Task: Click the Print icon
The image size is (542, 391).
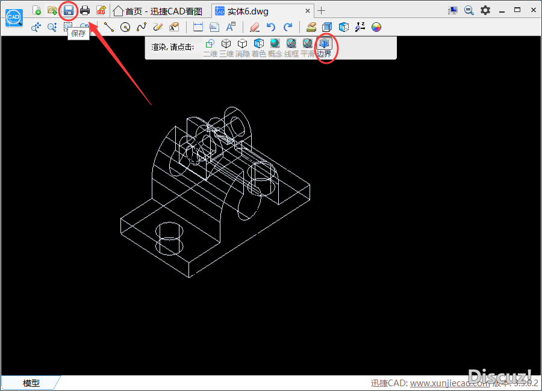Action: 85,10
